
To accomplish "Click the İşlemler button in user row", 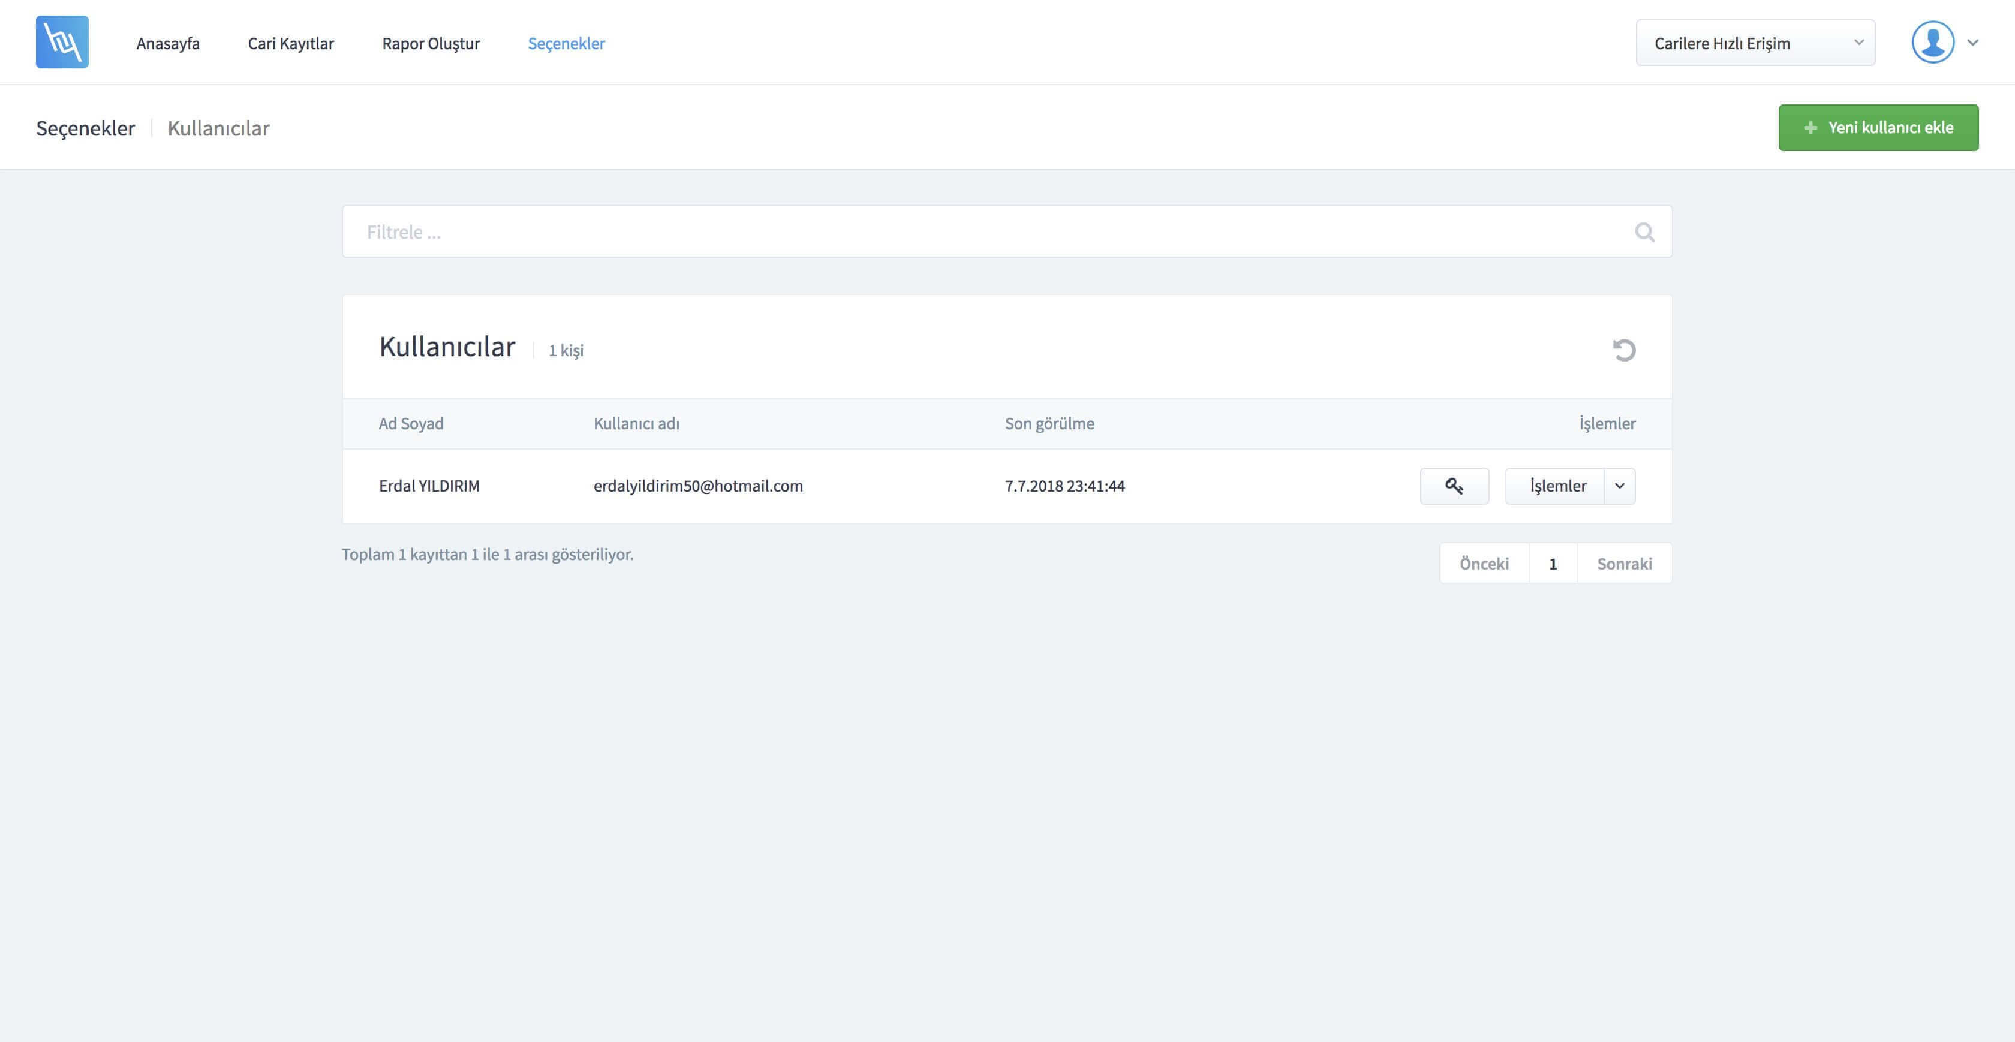I will pos(1556,486).
